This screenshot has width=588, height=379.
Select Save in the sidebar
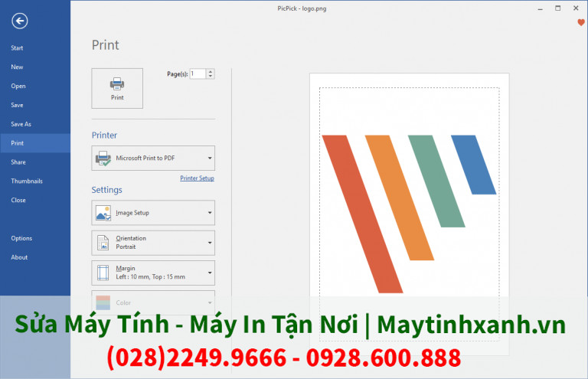pos(35,105)
